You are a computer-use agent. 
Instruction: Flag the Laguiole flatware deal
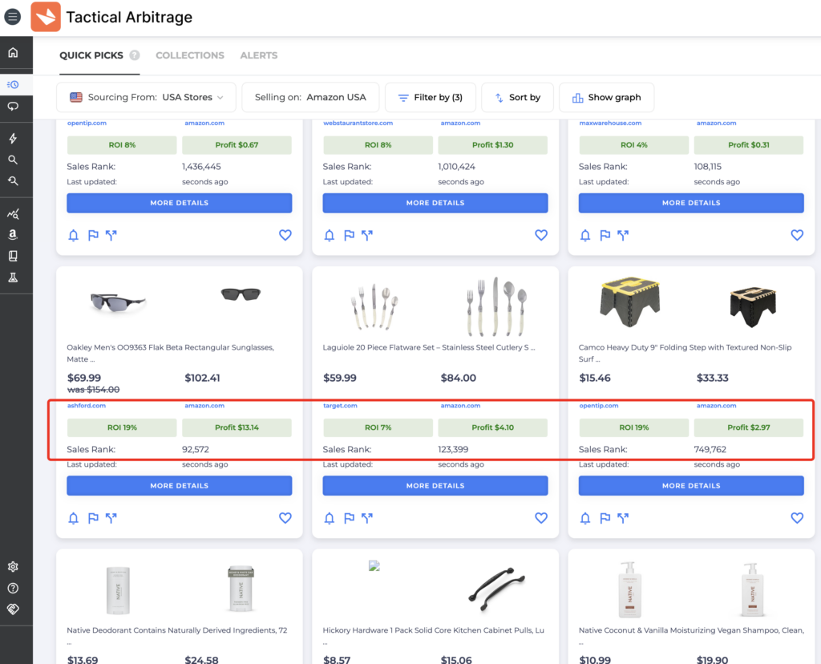tap(350, 518)
